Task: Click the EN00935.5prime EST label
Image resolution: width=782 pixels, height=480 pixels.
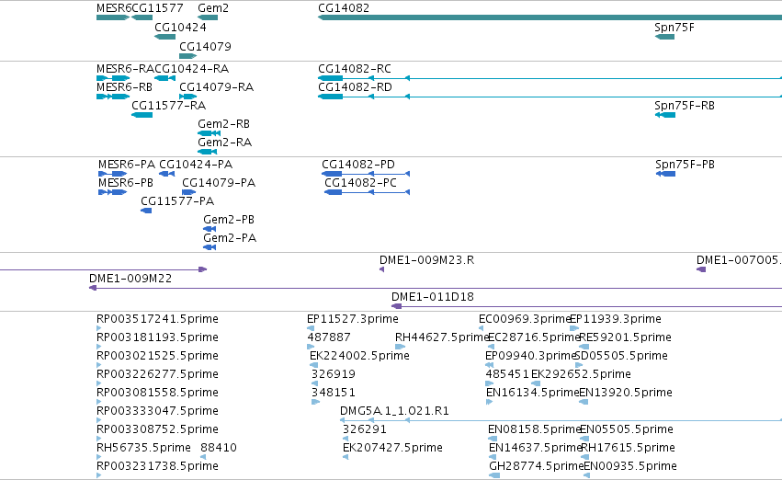Action: (629, 466)
